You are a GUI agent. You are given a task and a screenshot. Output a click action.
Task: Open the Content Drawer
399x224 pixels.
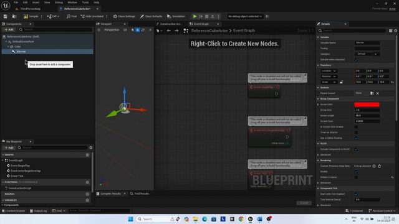point(14,211)
